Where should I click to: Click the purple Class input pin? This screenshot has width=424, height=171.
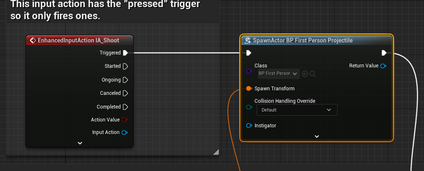pos(249,71)
